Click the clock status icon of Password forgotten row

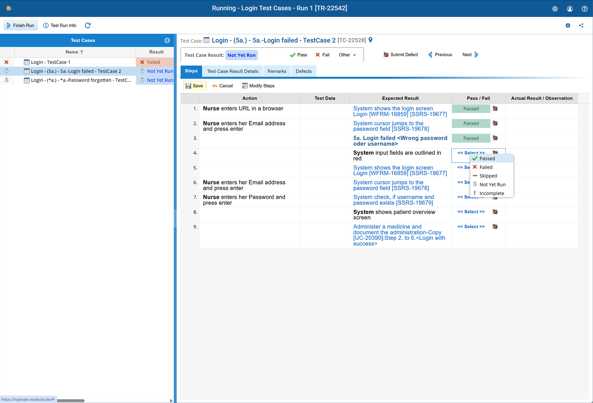point(6,80)
